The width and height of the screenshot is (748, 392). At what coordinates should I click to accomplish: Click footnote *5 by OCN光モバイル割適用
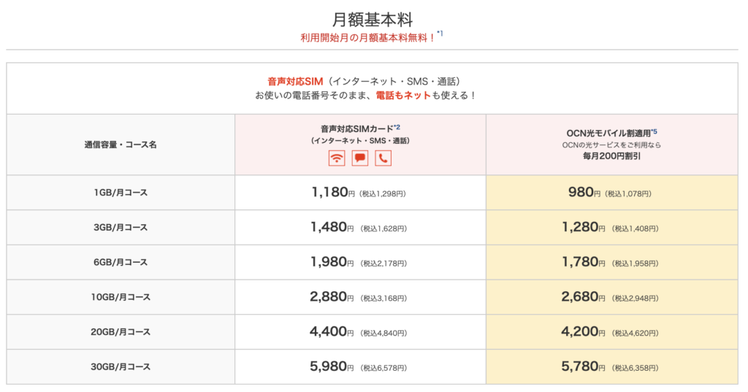point(654,131)
